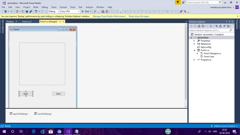
Task: Click the Refresh icon in Solution Explorer
Action: pos(220,26)
